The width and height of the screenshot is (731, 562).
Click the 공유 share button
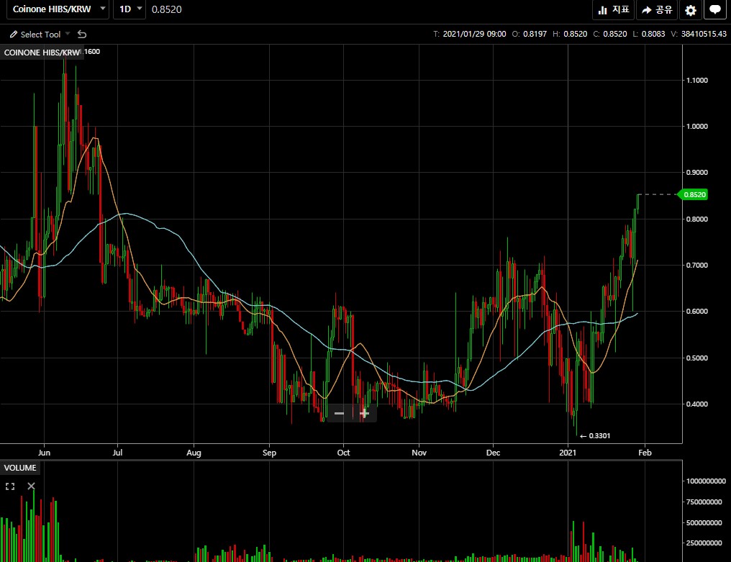[657, 10]
